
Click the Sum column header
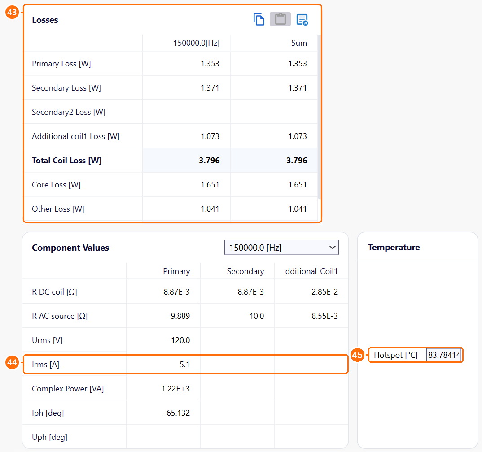299,43
